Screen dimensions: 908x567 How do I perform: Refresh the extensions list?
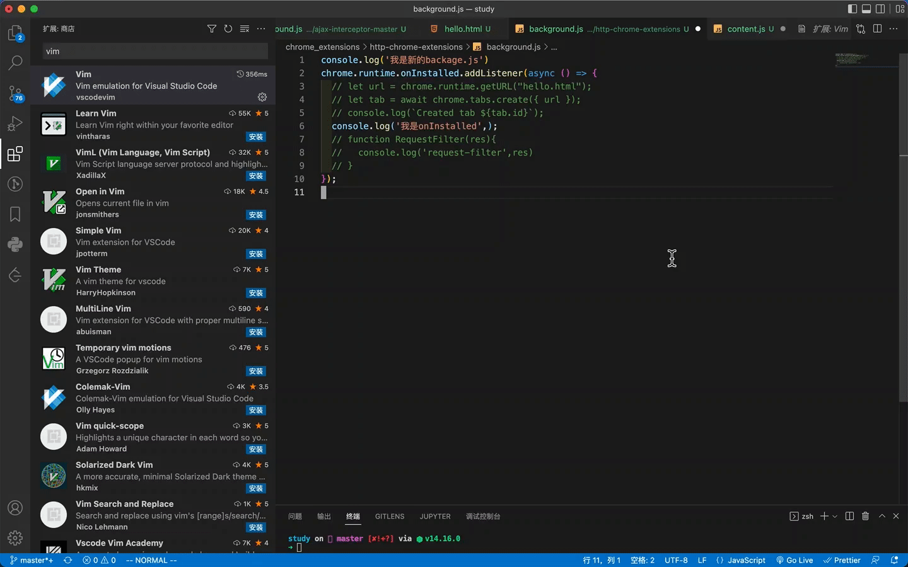pyautogui.click(x=228, y=29)
